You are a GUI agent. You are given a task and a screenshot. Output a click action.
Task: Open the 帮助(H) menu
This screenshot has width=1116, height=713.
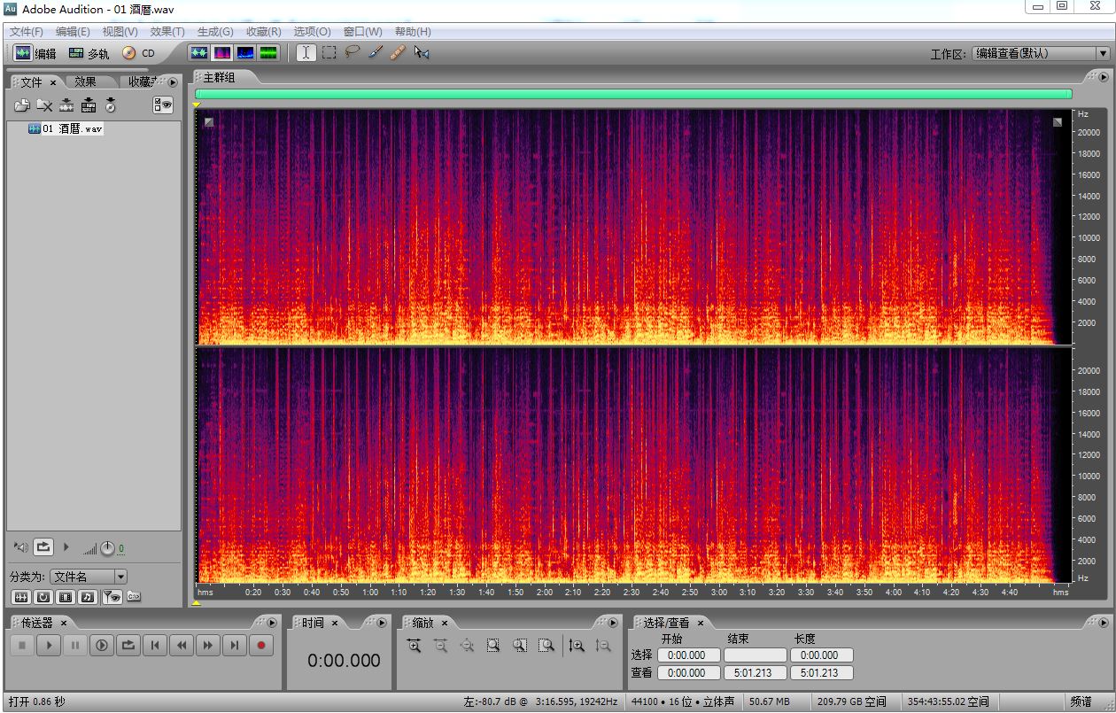[x=413, y=31]
